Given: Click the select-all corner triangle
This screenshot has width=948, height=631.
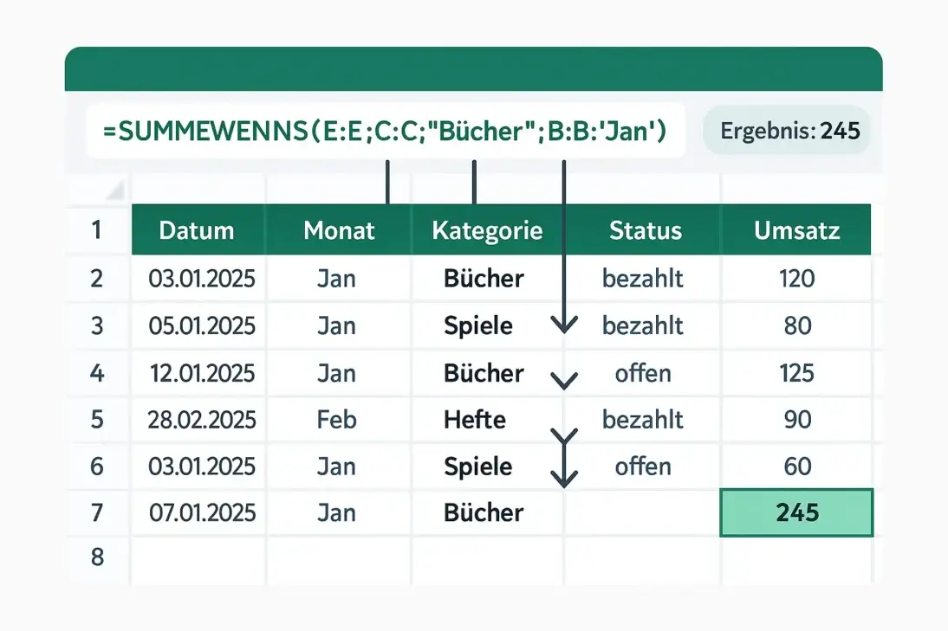Looking at the screenshot, I should [114, 190].
